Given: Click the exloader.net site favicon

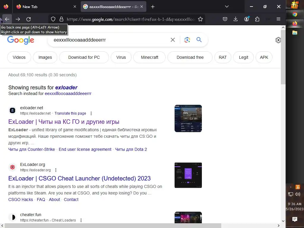Looking at the screenshot, I should [12, 110].
